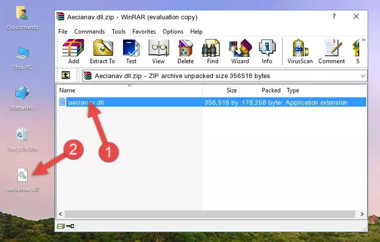Click the Delete toolbar icon
Screen dimensions: 380x242
(186, 51)
